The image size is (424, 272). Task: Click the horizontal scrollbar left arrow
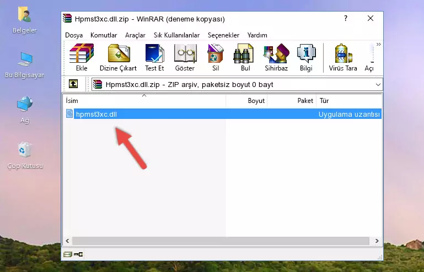tap(68, 241)
